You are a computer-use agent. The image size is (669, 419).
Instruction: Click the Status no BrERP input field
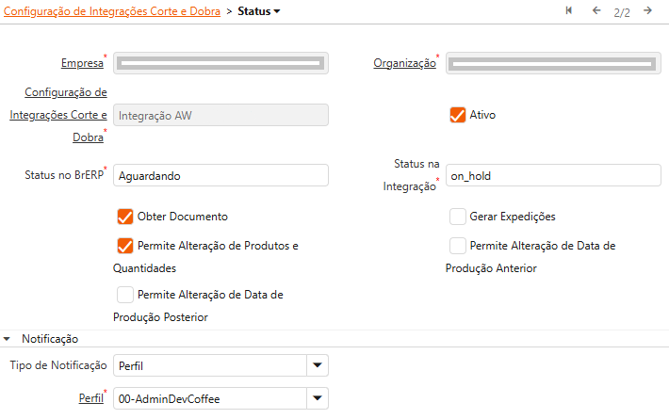coord(220,176)
